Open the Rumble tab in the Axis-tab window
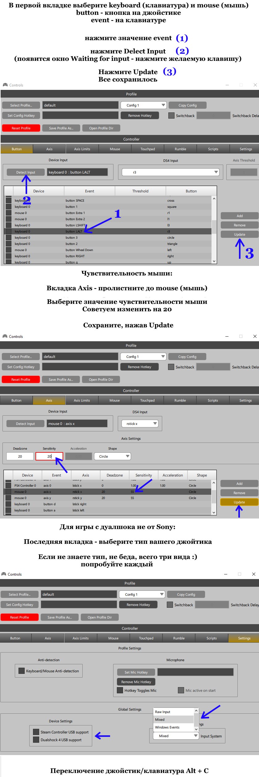Viewport: 259px width, 777px height. click(180, 400)
